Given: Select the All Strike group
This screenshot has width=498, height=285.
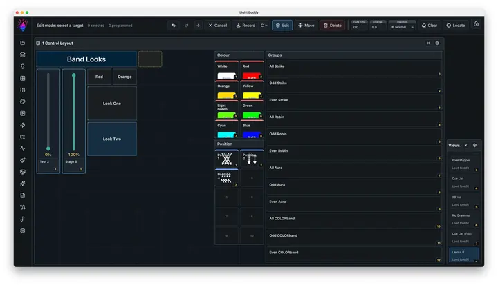Looking at the screenshot, I should click(354, 68).
